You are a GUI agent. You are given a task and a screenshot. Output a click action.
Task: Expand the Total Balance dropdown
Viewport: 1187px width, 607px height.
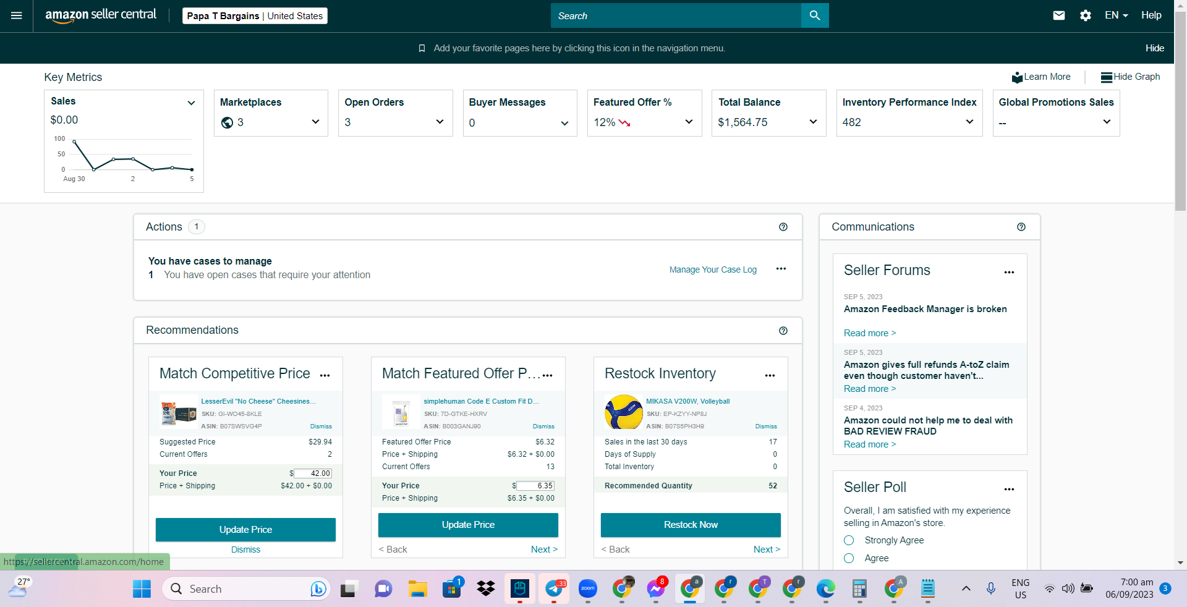[813, 122]
